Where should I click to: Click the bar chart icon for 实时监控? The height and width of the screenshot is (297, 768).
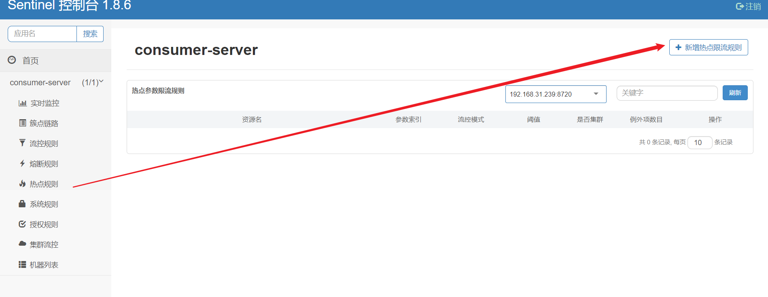[22, 103]
